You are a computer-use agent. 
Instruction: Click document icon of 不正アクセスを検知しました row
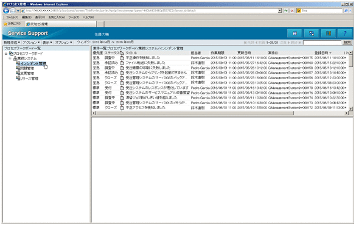[x=122, y=108]
